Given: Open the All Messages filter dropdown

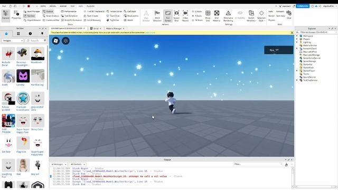Looking at the screenshot, I should point(59,164).
